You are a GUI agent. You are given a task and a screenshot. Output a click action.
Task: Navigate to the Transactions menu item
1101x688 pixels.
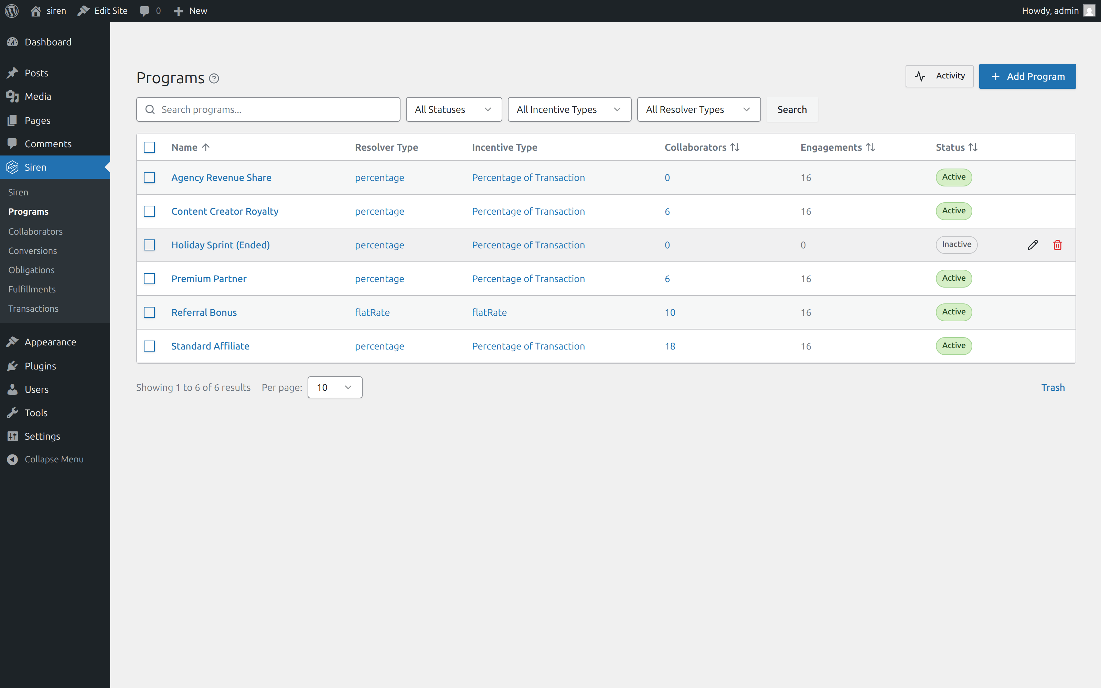(33, 309)
